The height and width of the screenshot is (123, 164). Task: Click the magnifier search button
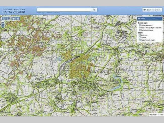(x=94, y=10)
